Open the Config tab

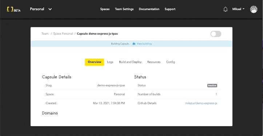coord(170,62)
